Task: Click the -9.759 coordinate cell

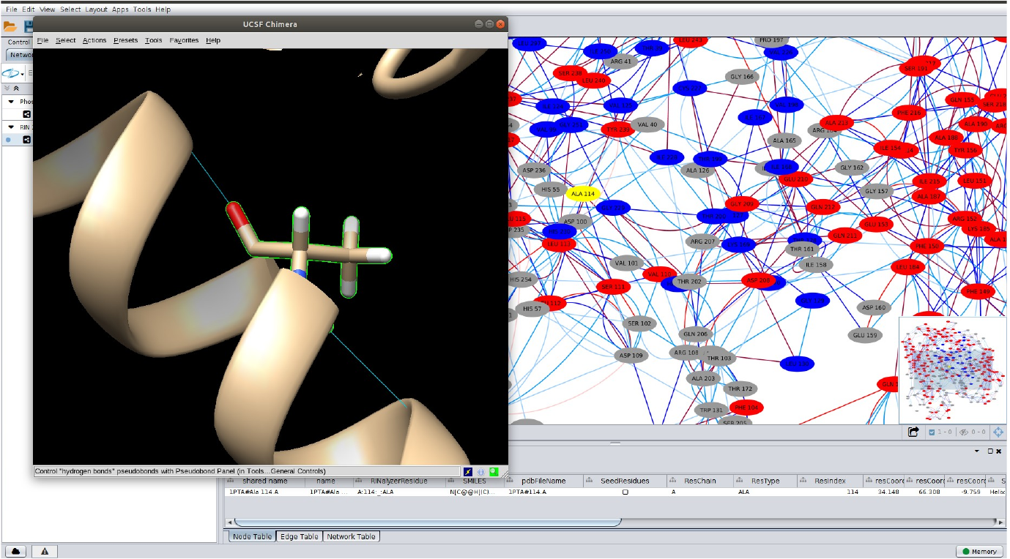Action: 965,492
